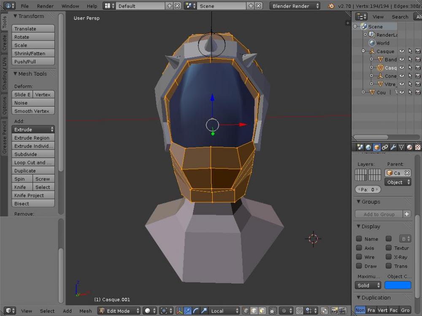Check the Axis display option

click(359, 248)
